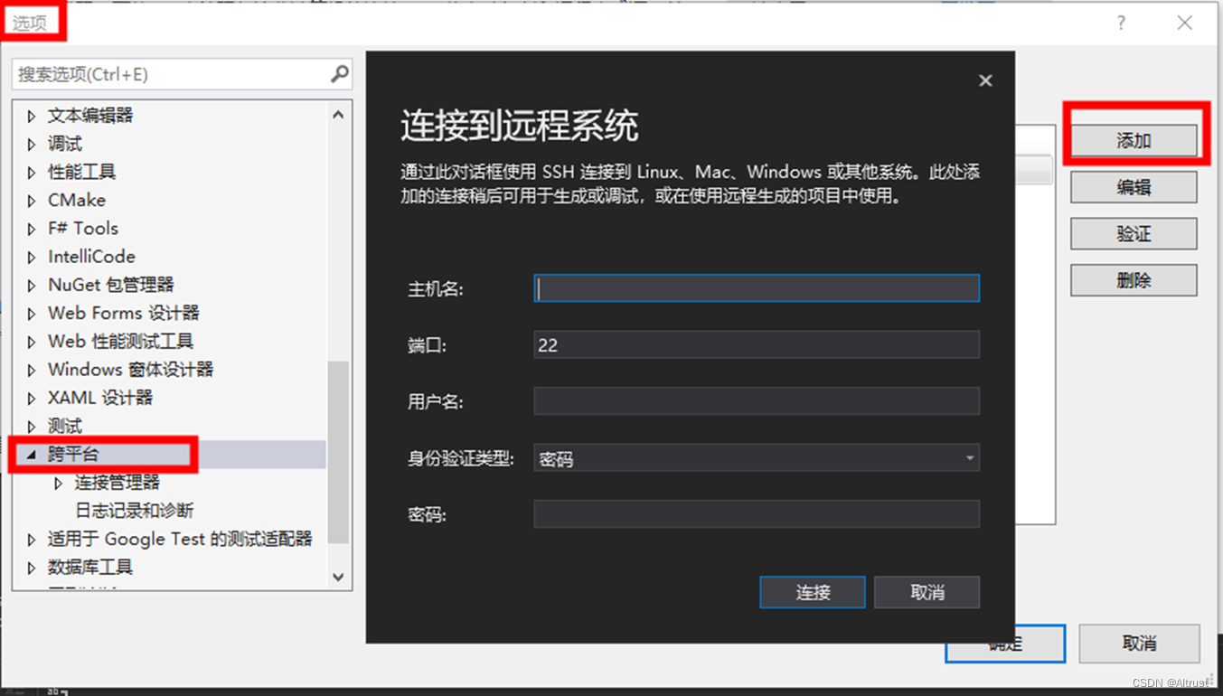1223x696 pixels.
Task: Click the 验证 button
Action: [x=1134, y=234]
